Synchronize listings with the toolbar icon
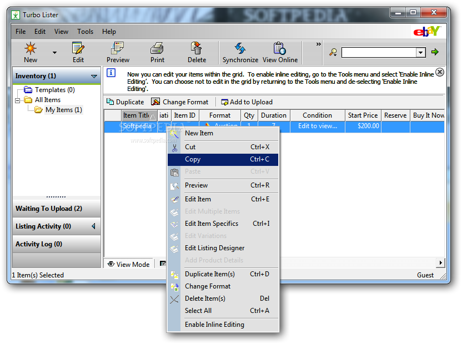Image resolution: width=462 pixels, height=344 pixels. [x=240, y=48]
